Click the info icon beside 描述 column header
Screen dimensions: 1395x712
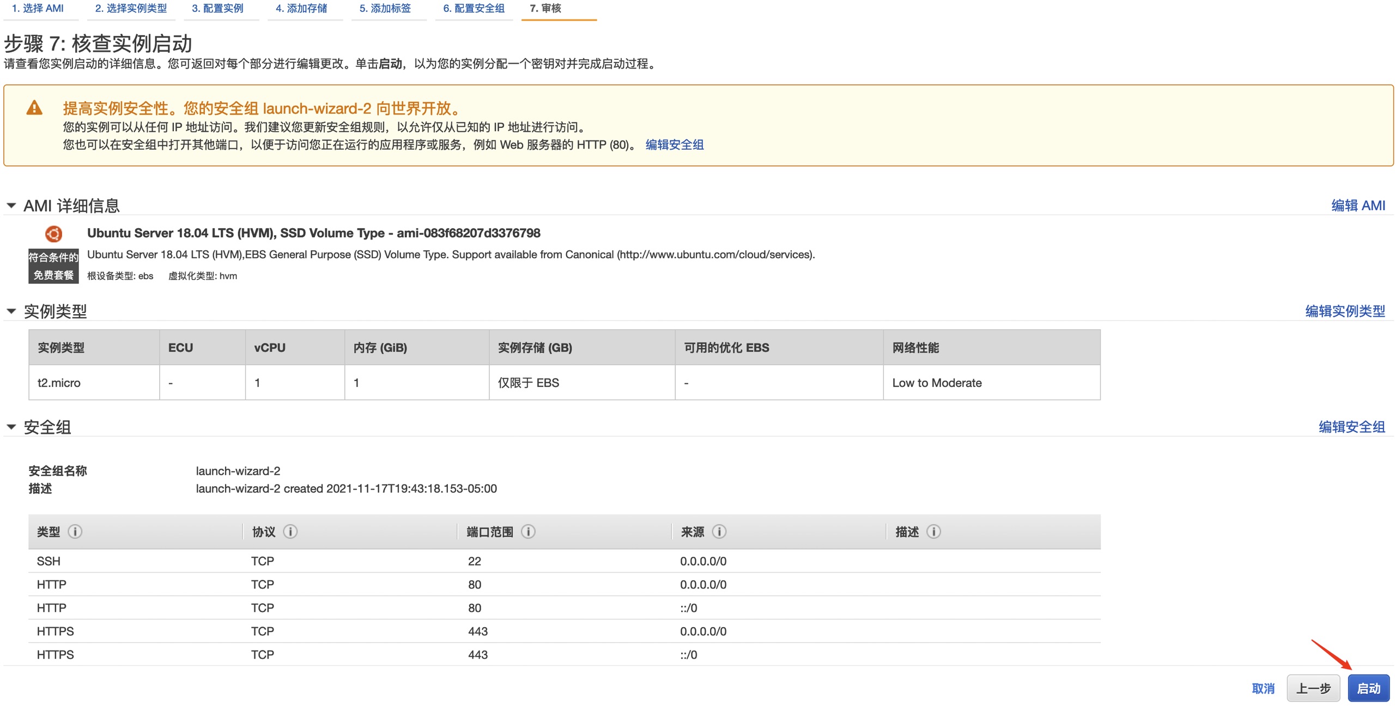point(933,531)
